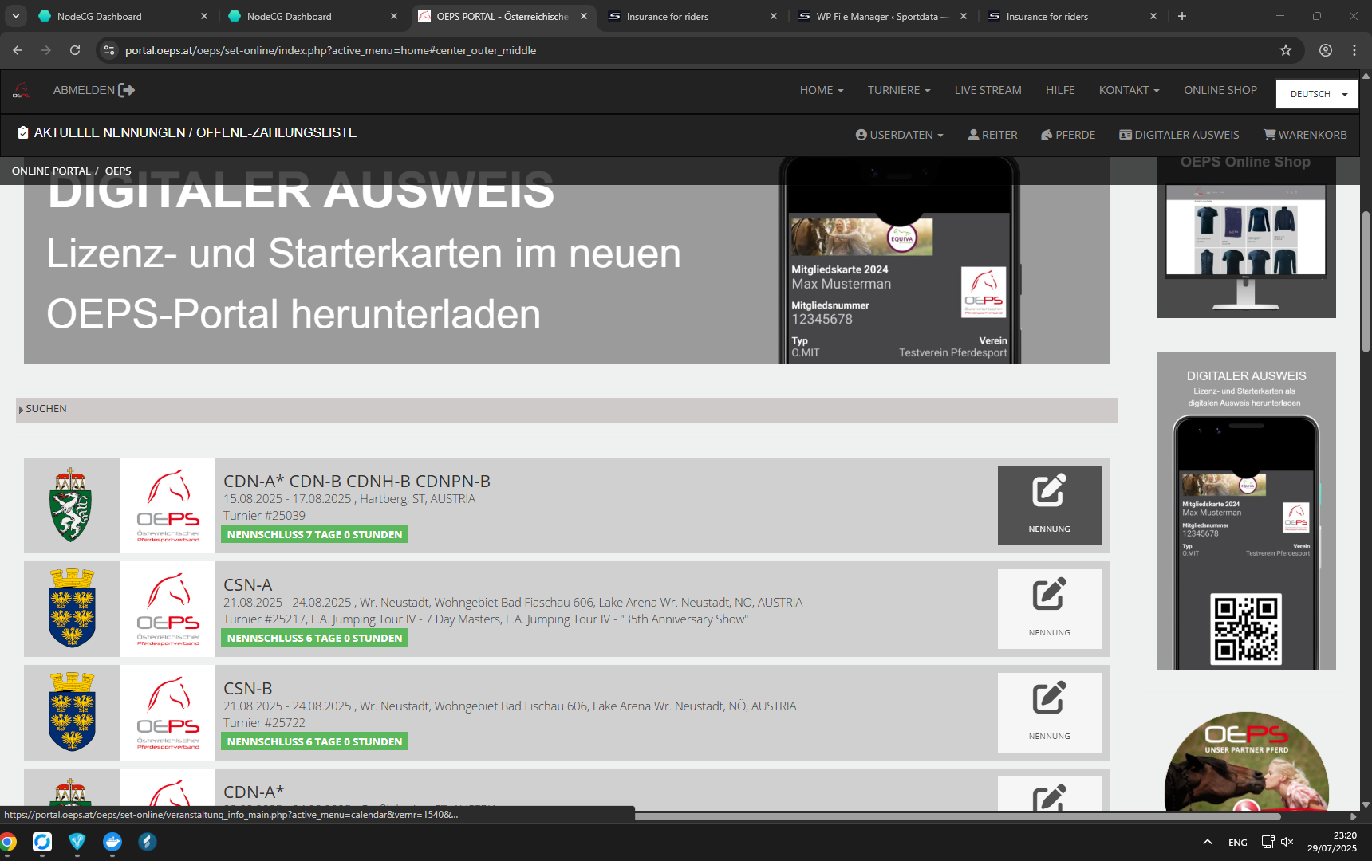The width and height of the screenshot is (1372, 861).
Task: Open ONLINE SHOP menu item
Action: (x=1220, y=90)
